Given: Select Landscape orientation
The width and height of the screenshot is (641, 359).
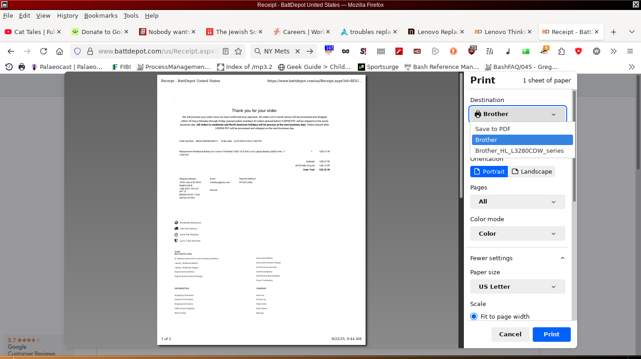Looking at the screenshot, I should pyautogui.click(x=532, y=171).
